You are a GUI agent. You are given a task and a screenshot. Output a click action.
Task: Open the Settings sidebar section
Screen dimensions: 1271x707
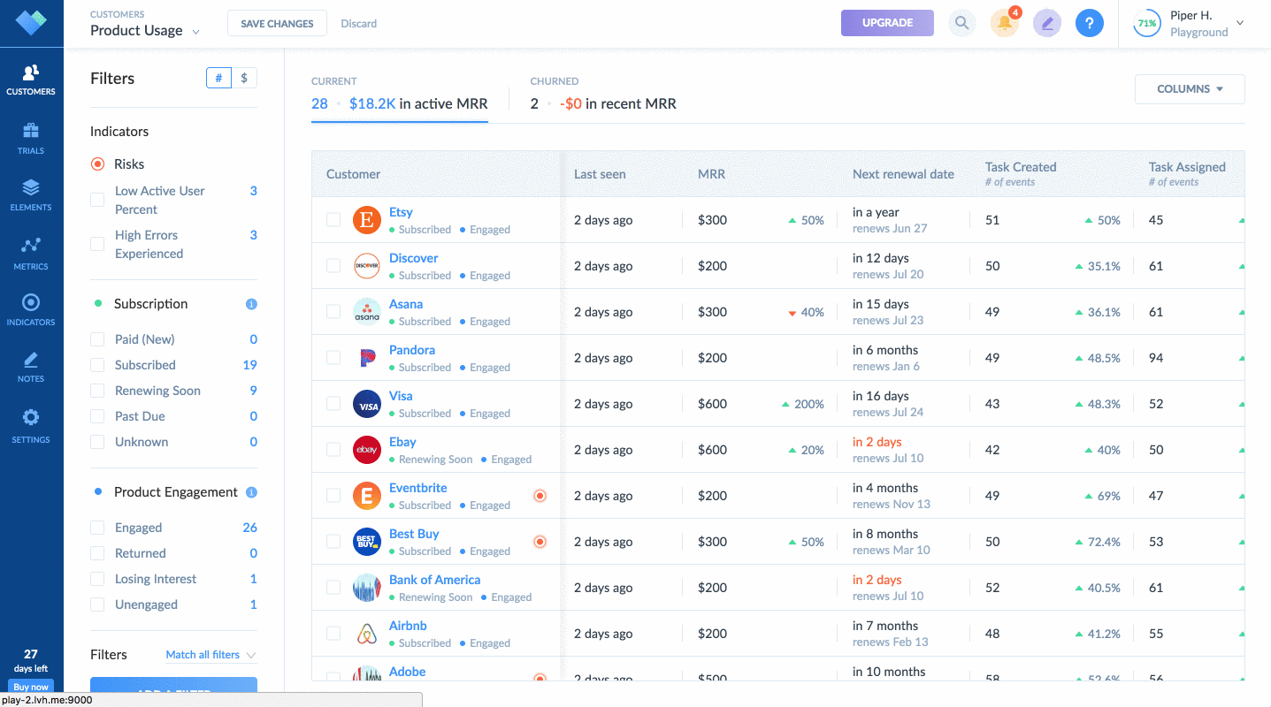tap(31, 426)
